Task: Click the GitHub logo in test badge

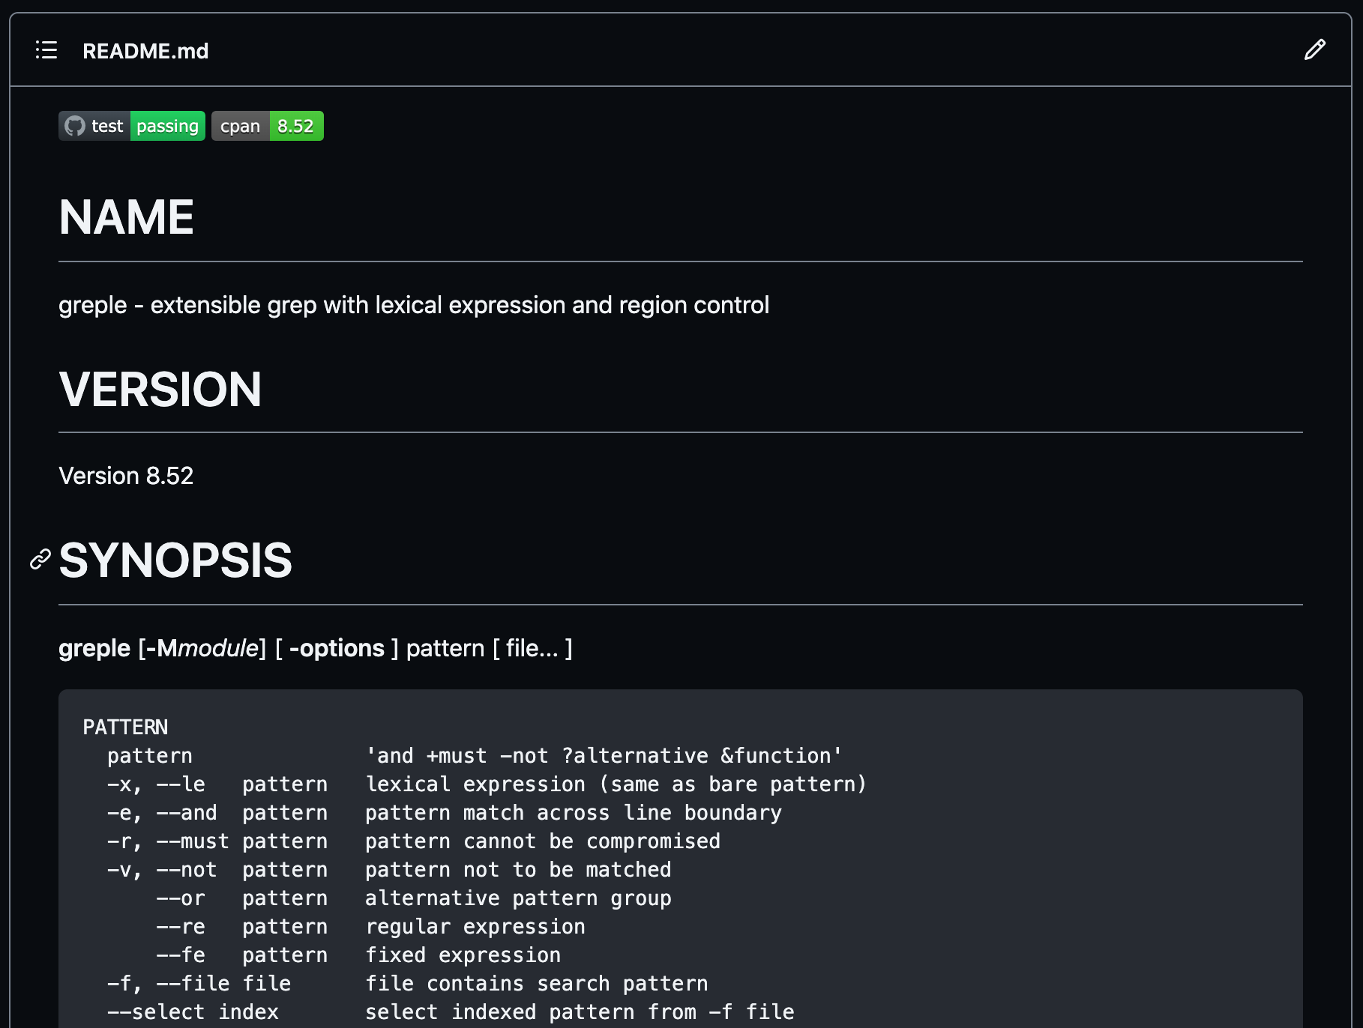Action: click(75, 126)
